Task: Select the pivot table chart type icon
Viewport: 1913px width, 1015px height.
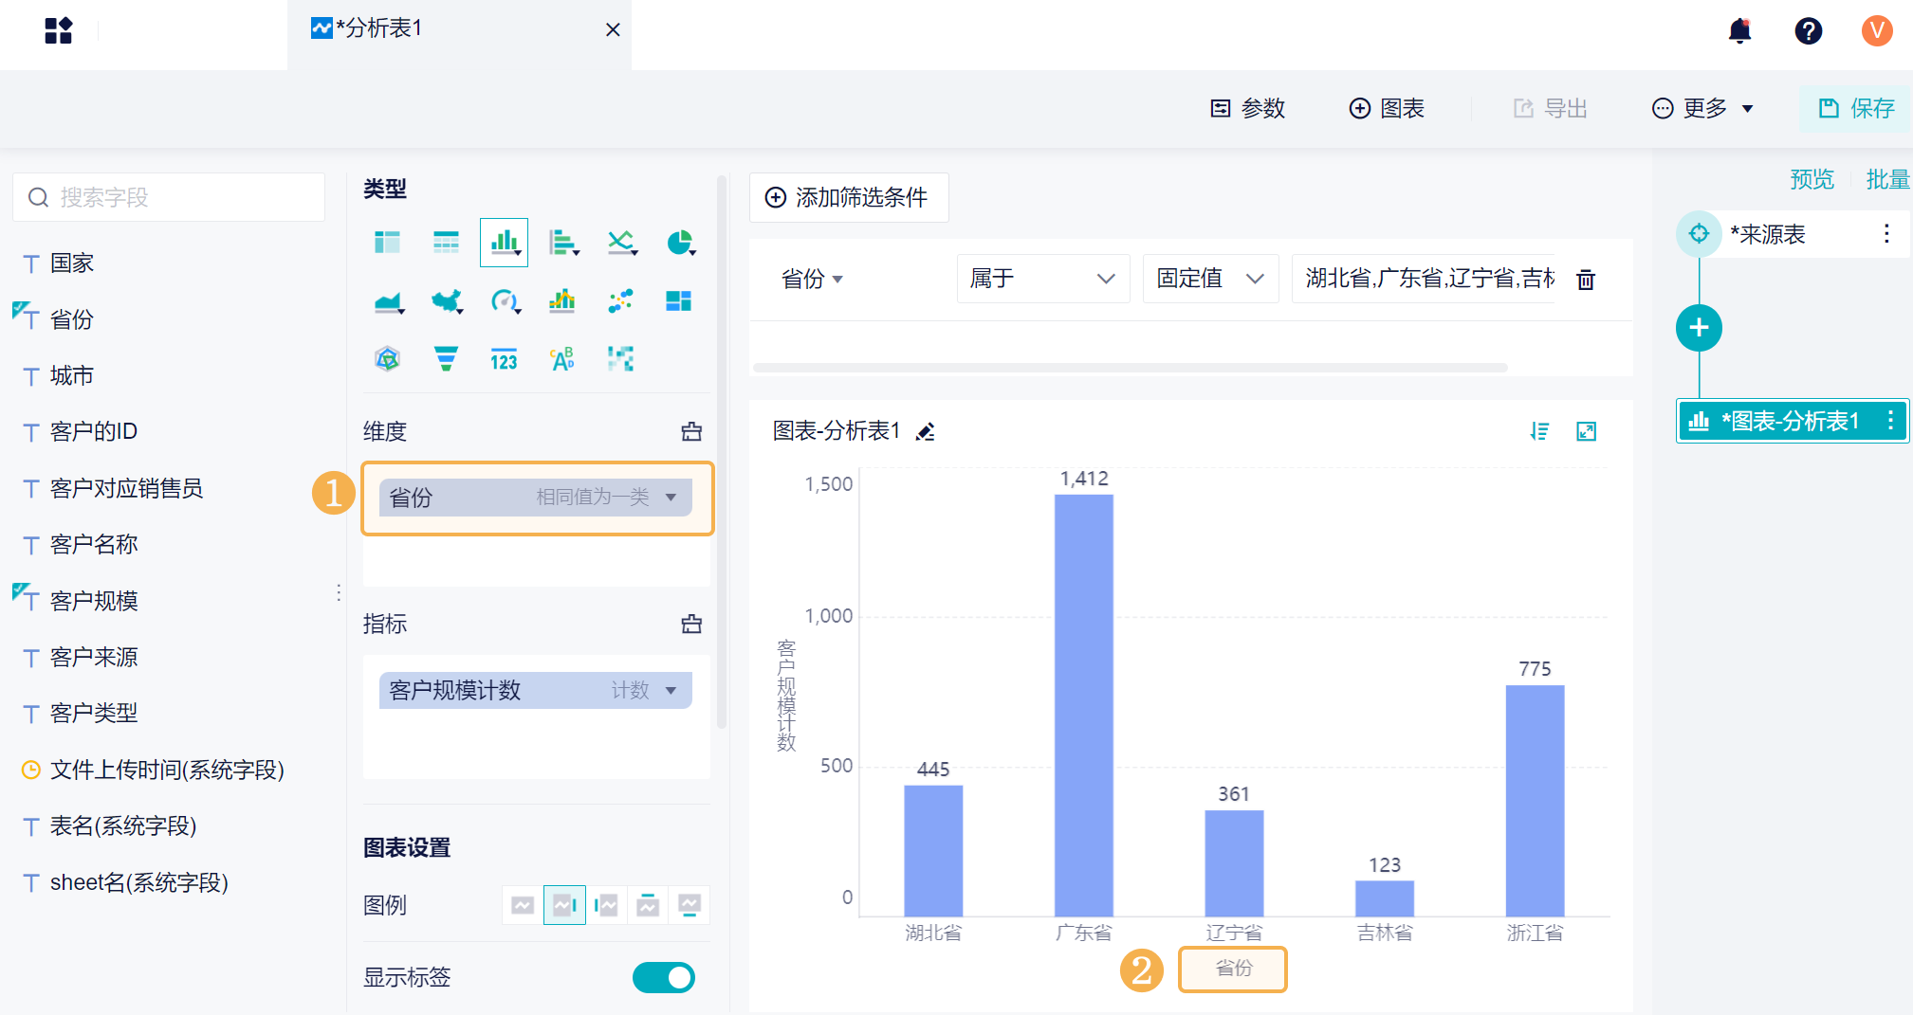Action: point(387,243)
